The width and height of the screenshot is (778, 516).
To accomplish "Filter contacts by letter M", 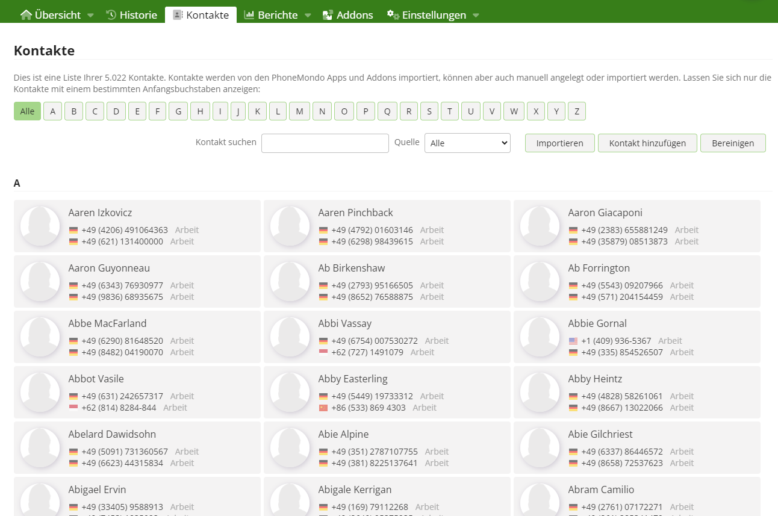I will point(299,111).
